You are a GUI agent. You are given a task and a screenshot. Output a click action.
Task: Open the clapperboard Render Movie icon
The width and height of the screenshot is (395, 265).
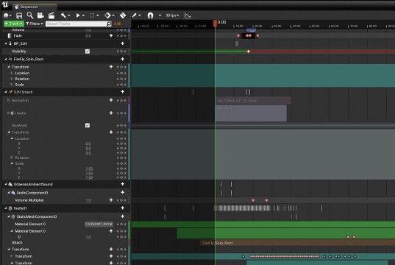click(51, 15)
